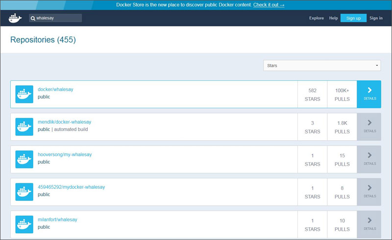
Task: Follow the Check it out banner link
Action: (269, 5)
